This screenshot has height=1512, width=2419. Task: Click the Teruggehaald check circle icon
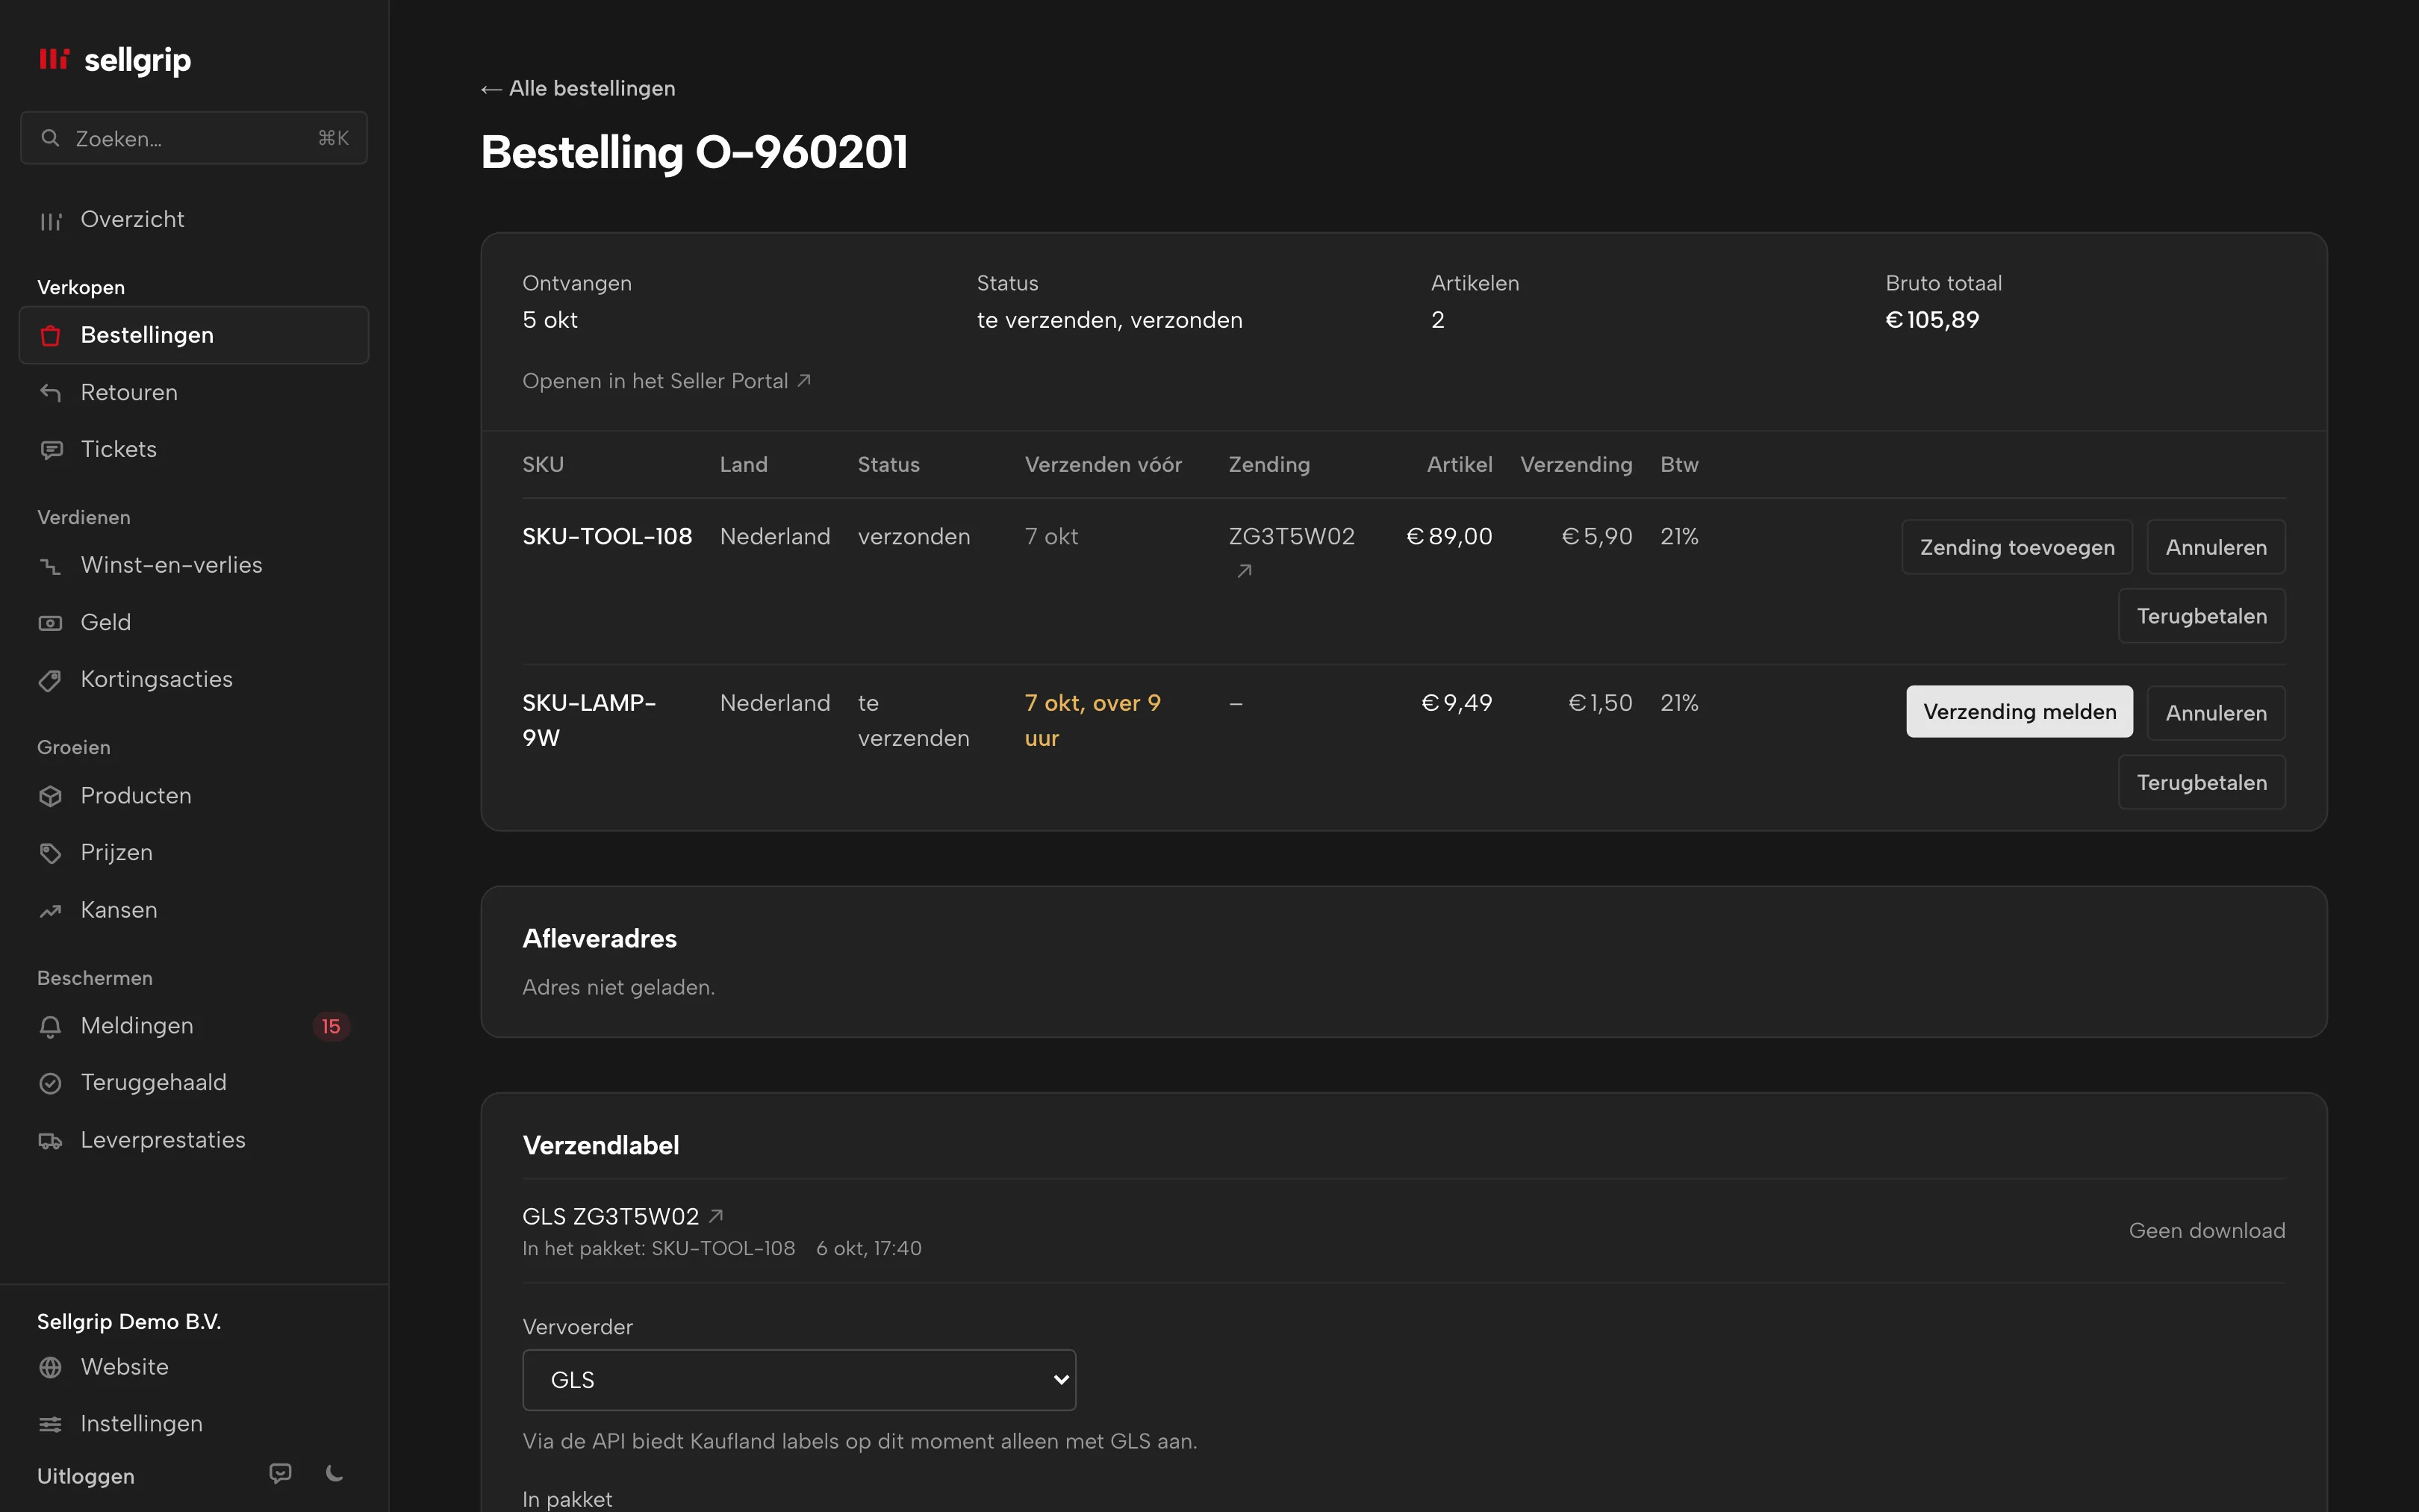[x=51, y=1083]
